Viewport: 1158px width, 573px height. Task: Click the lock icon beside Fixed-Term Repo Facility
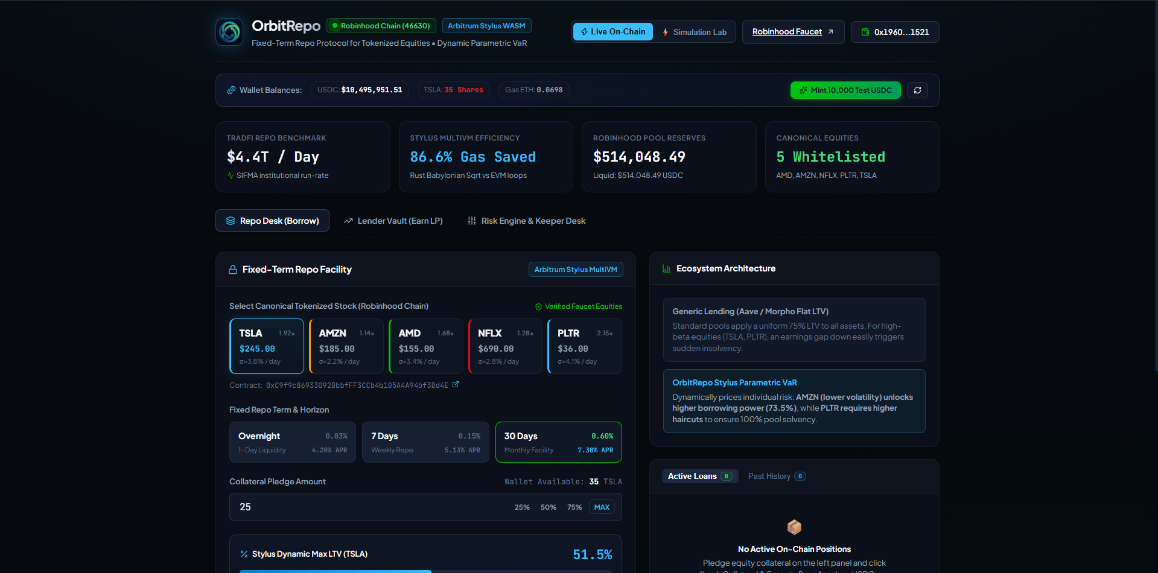coord(233,270)
